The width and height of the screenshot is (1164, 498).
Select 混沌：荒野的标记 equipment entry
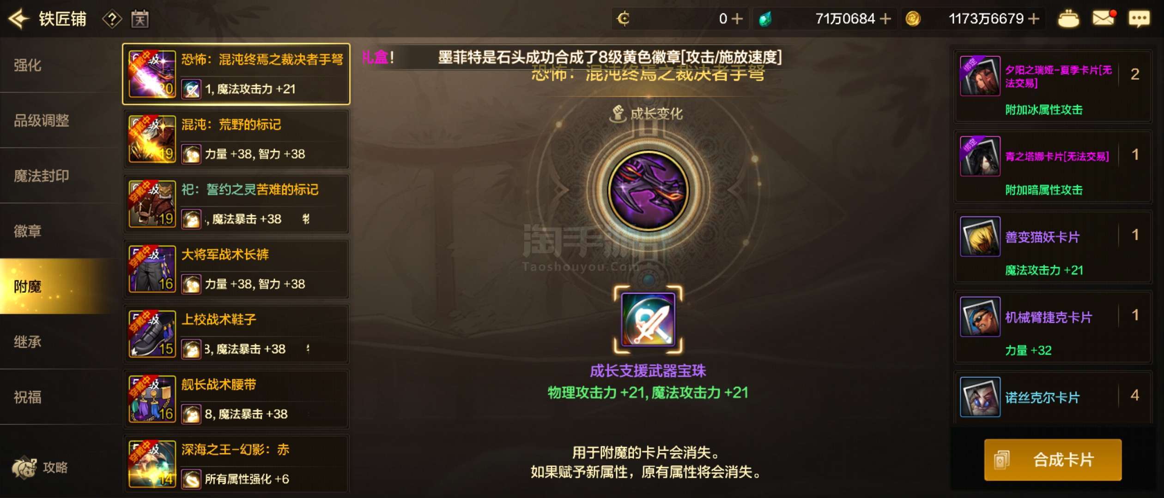236,139
